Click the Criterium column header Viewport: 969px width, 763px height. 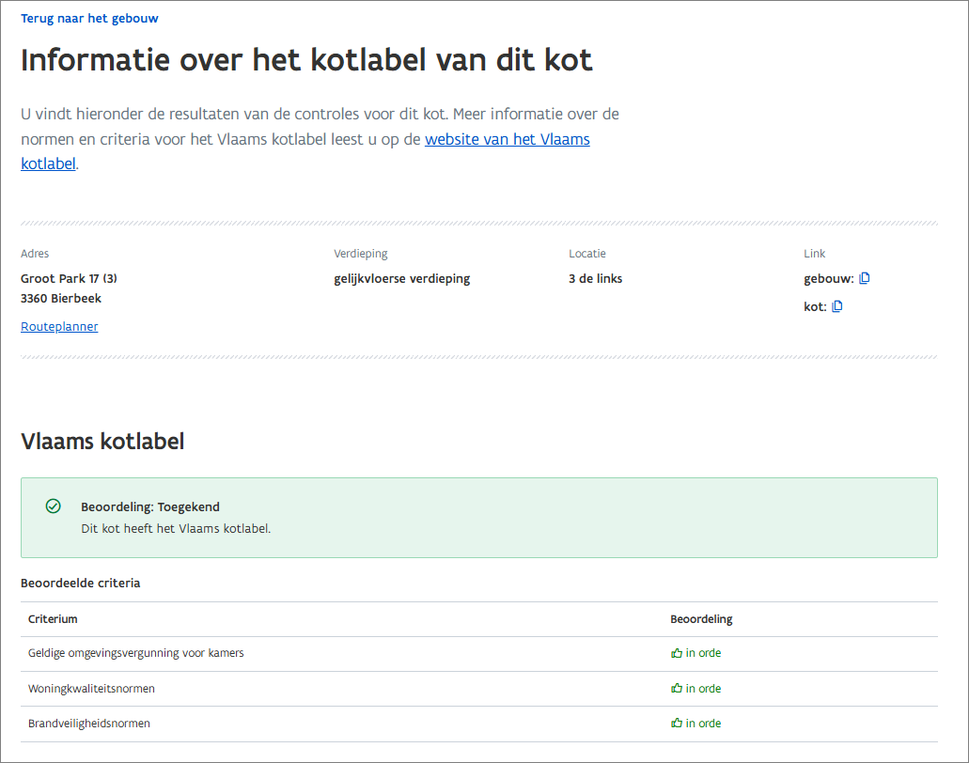point(53,619)
